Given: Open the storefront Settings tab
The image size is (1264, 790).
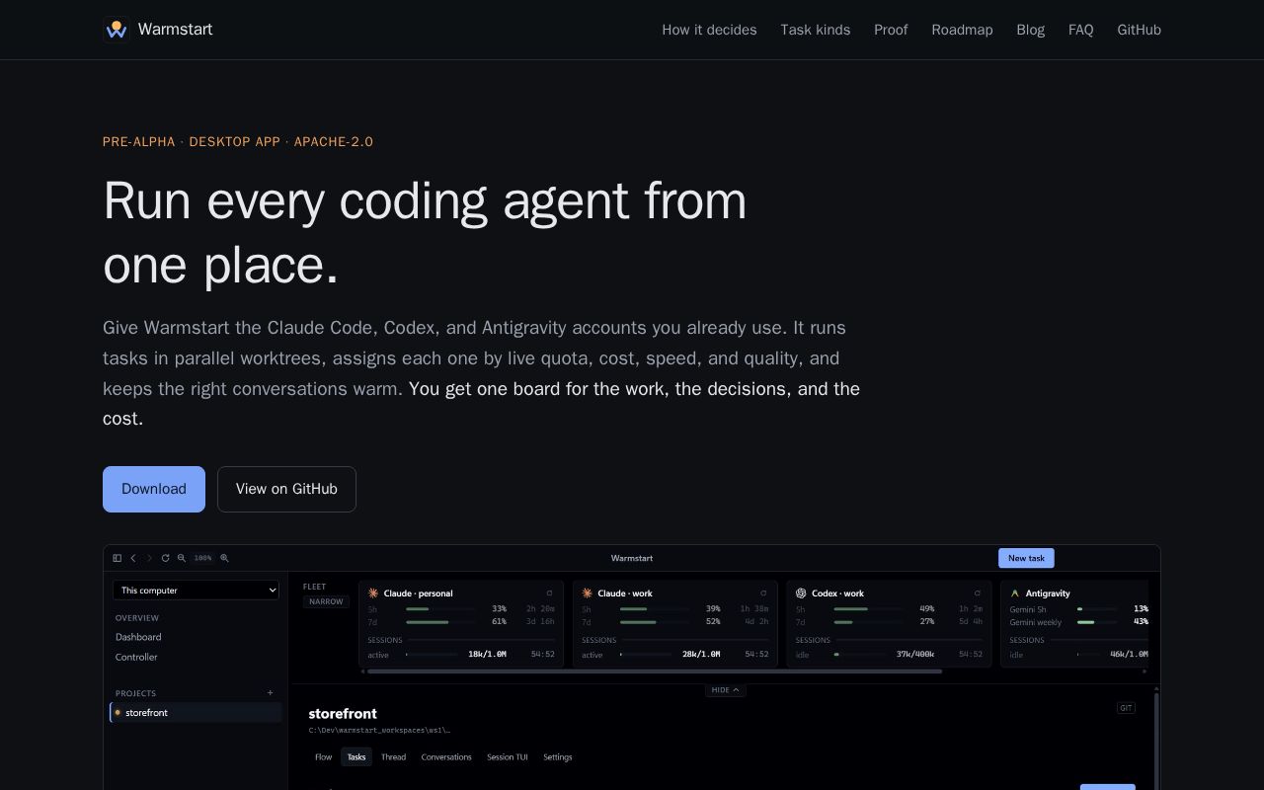Looking at the screenshot, I should pos(558,757).
